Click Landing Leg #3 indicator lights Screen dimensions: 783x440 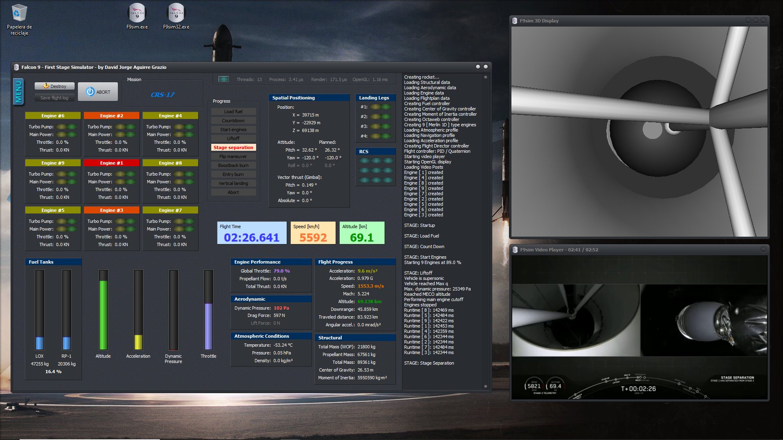pos(380,126)
